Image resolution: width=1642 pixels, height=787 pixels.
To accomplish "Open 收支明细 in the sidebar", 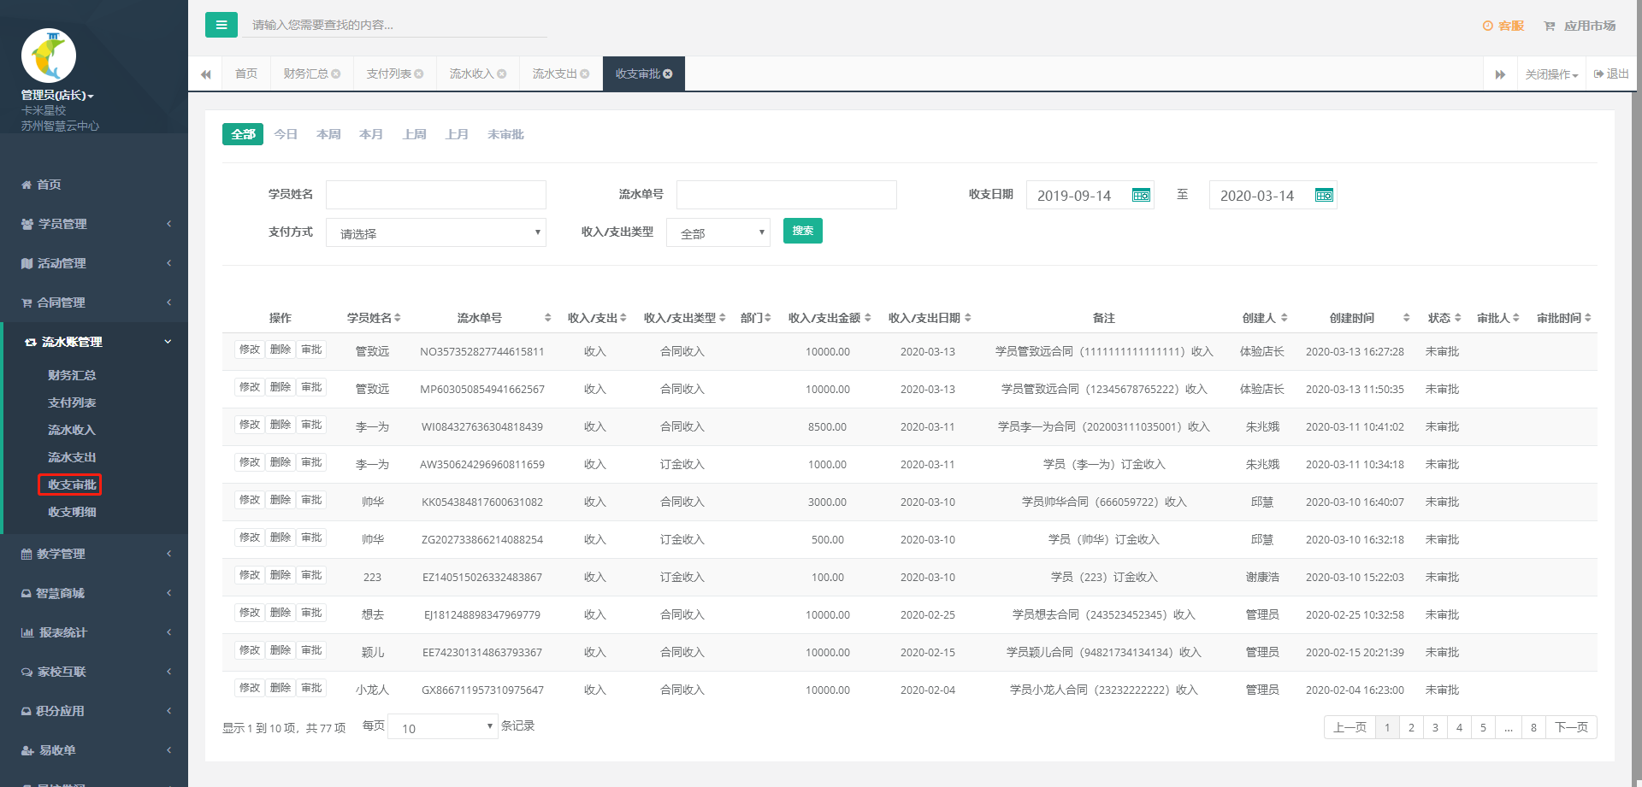I will coord(72,512).
